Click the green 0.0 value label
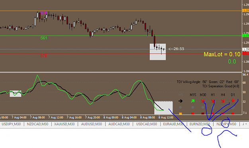This screenshot has height=148, width=249. [232, 61]
